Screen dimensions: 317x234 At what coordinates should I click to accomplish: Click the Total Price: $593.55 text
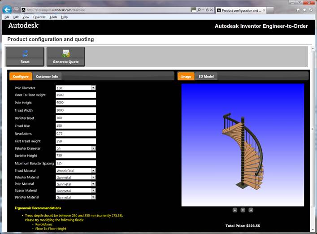click(x=243, y=226)
